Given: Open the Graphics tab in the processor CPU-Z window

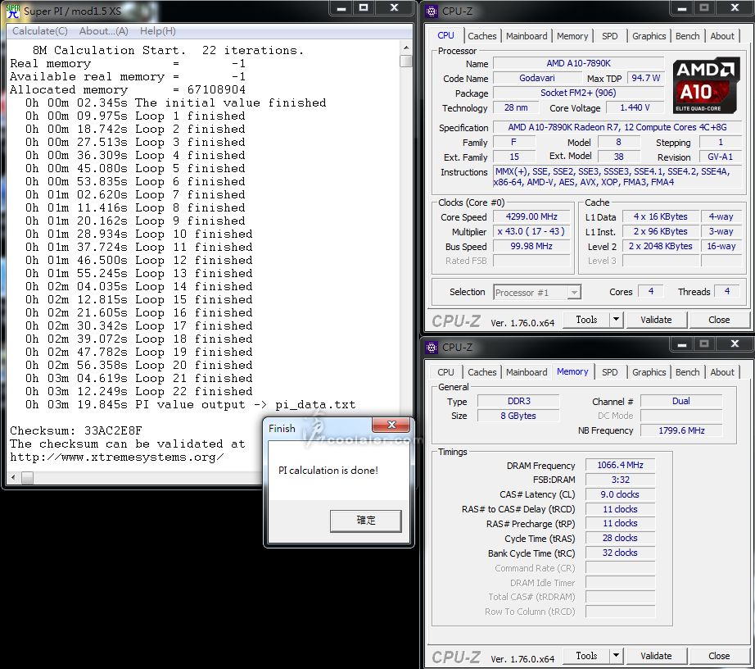Looking at the screenshot, I should coord(649,36).
